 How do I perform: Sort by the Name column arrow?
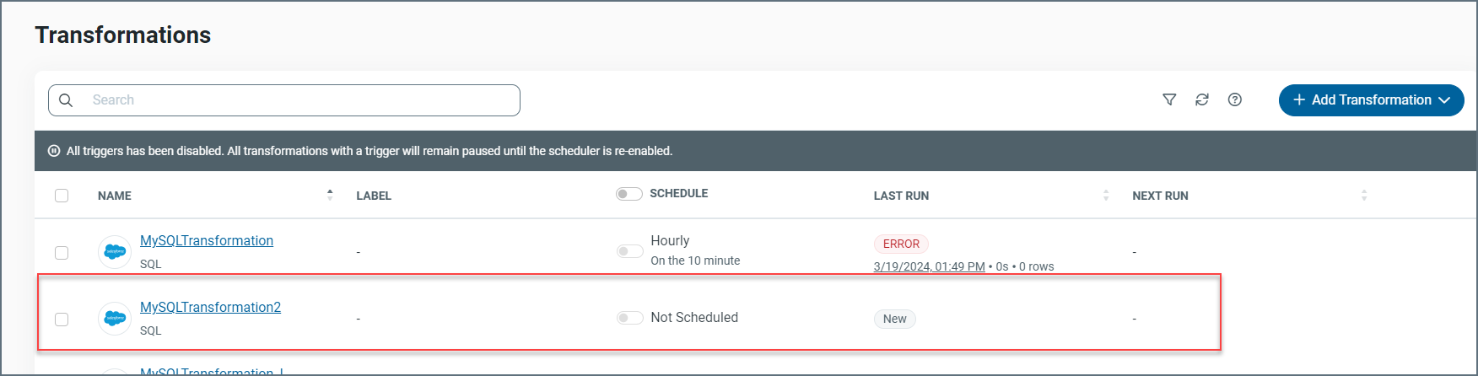[330, 195]
